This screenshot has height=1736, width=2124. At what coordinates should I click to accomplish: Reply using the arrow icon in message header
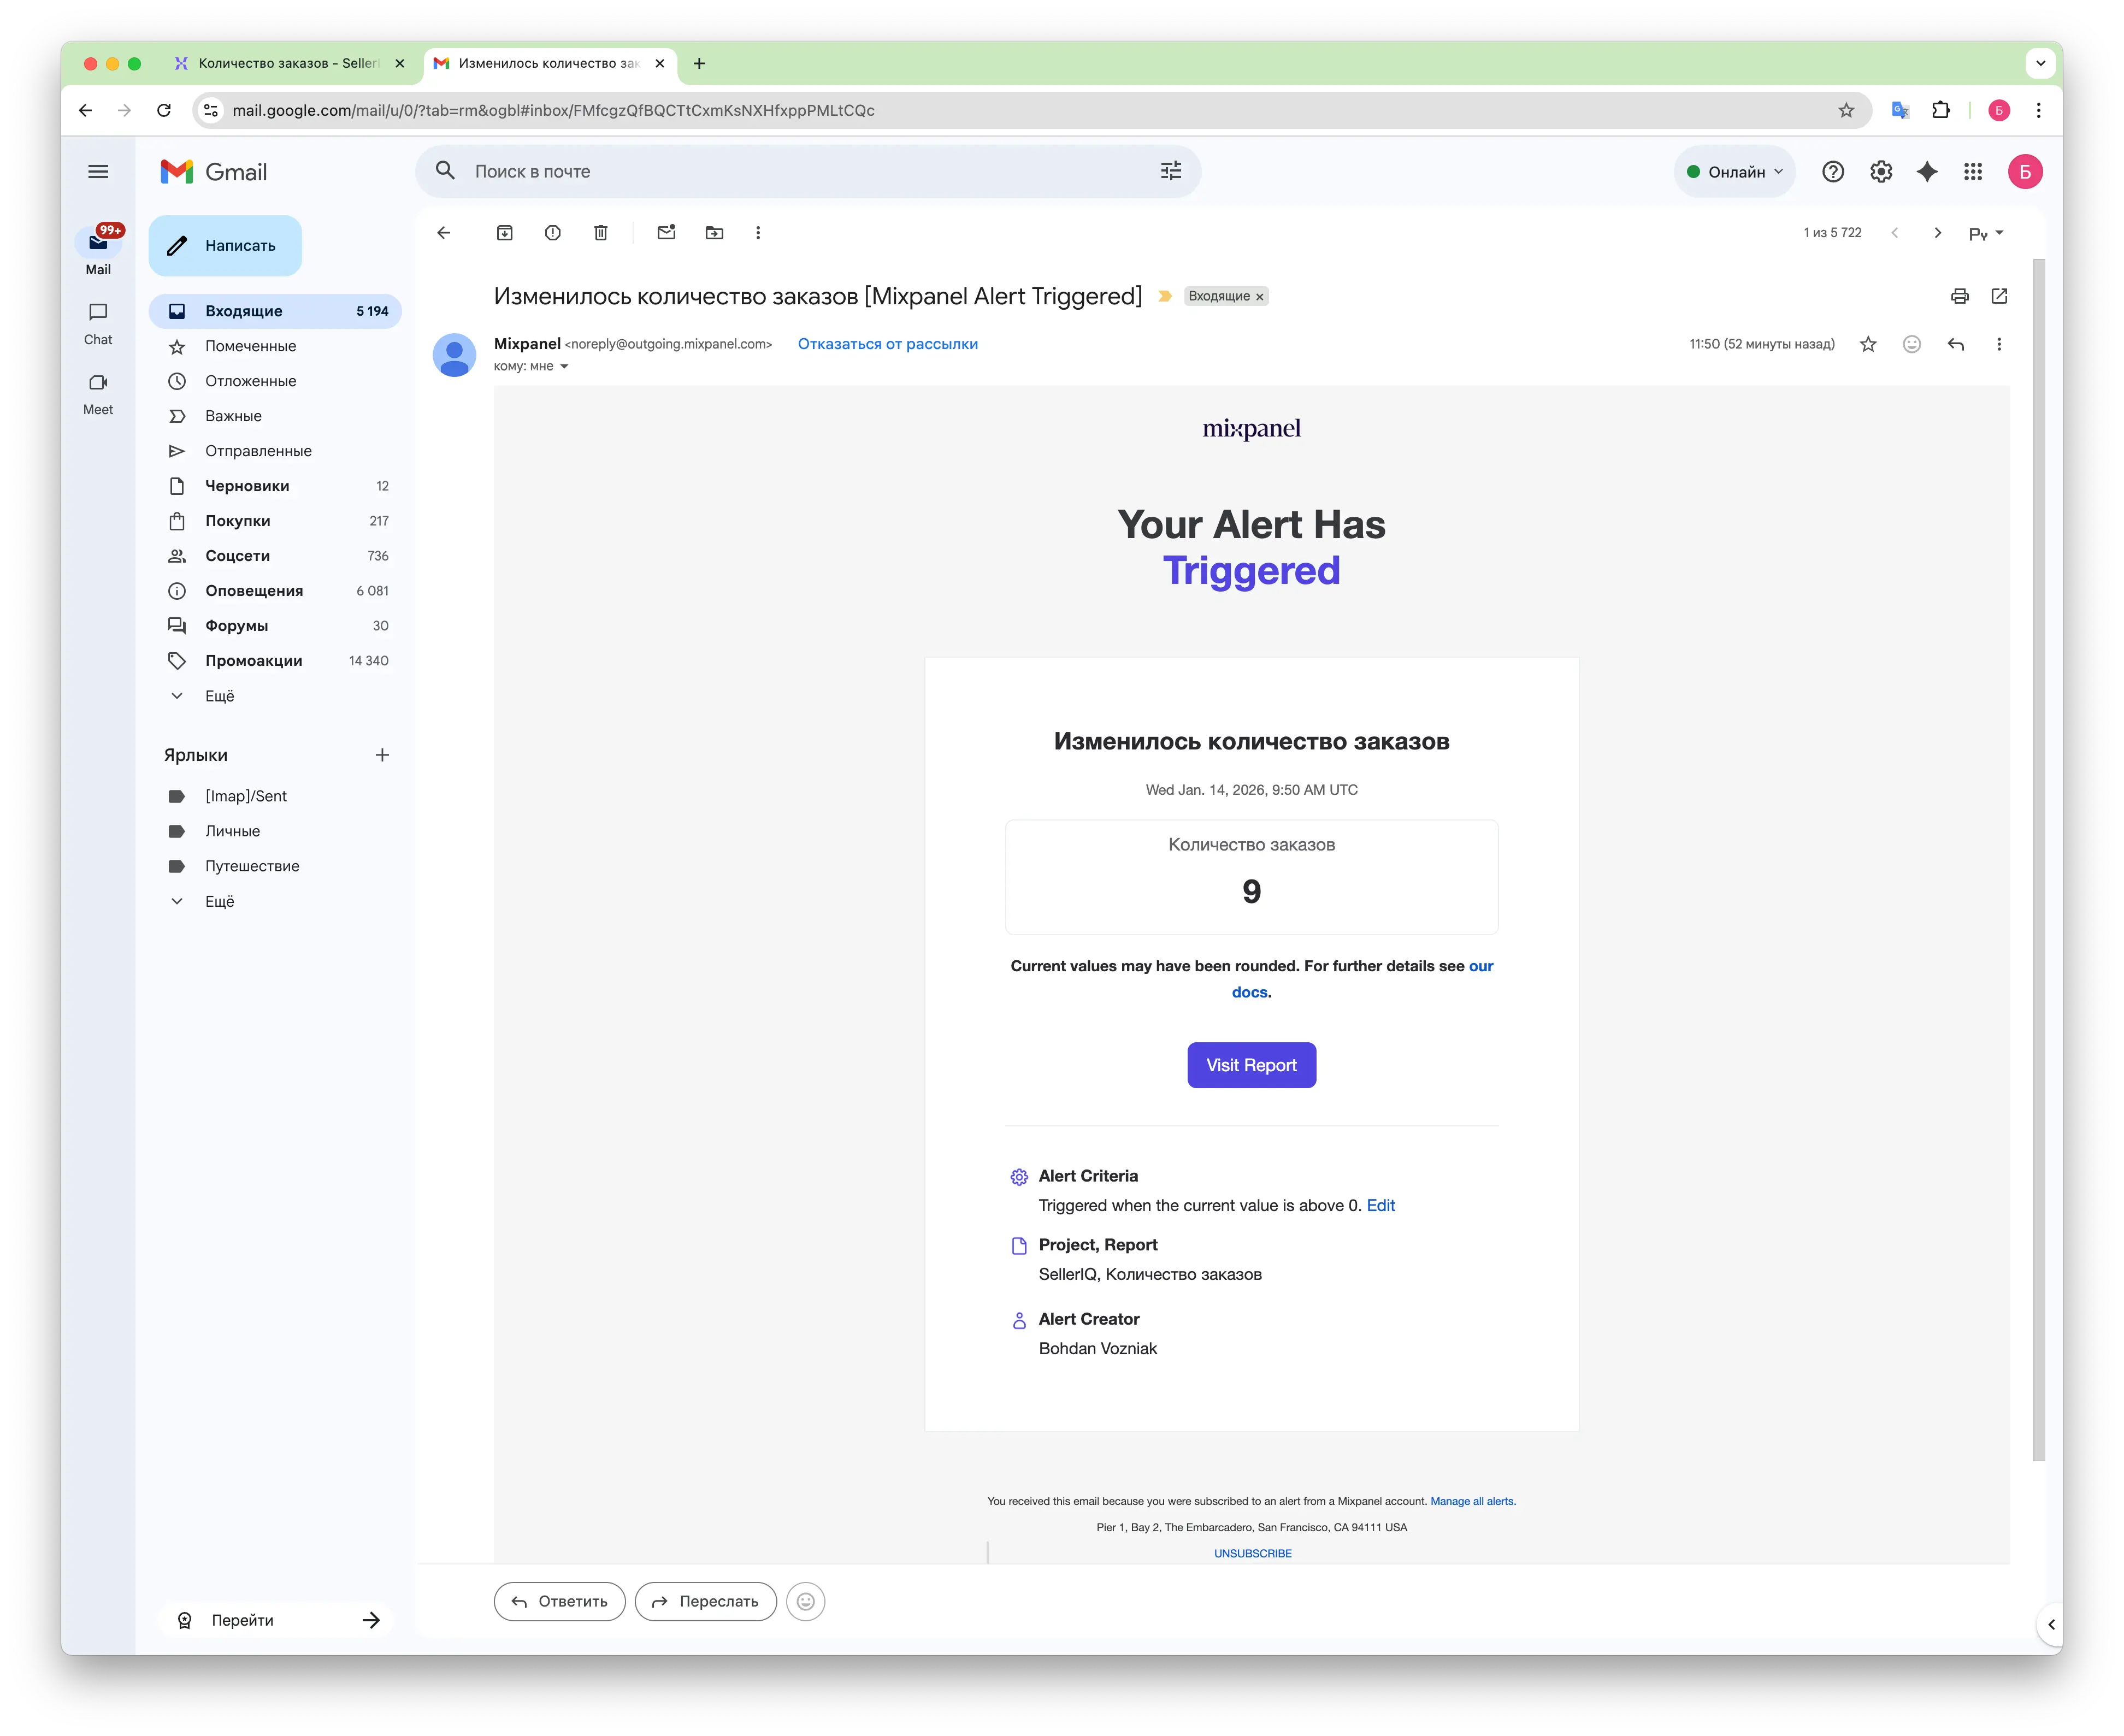(1956, 344)
